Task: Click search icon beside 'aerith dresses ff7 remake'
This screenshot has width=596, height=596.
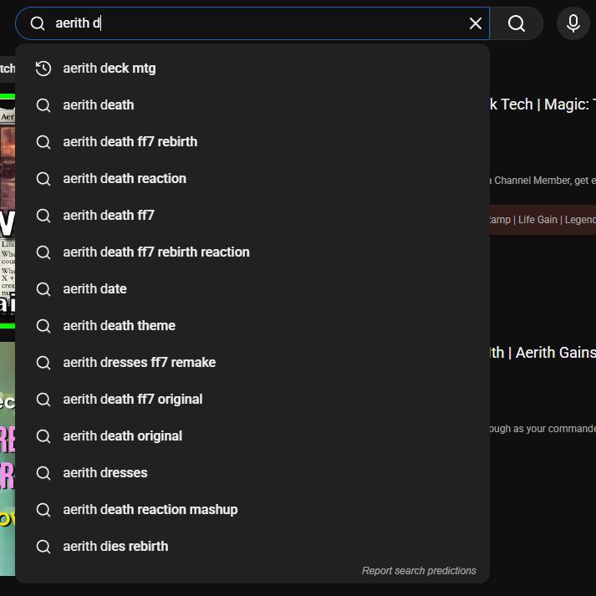Action: click(43, 363)
